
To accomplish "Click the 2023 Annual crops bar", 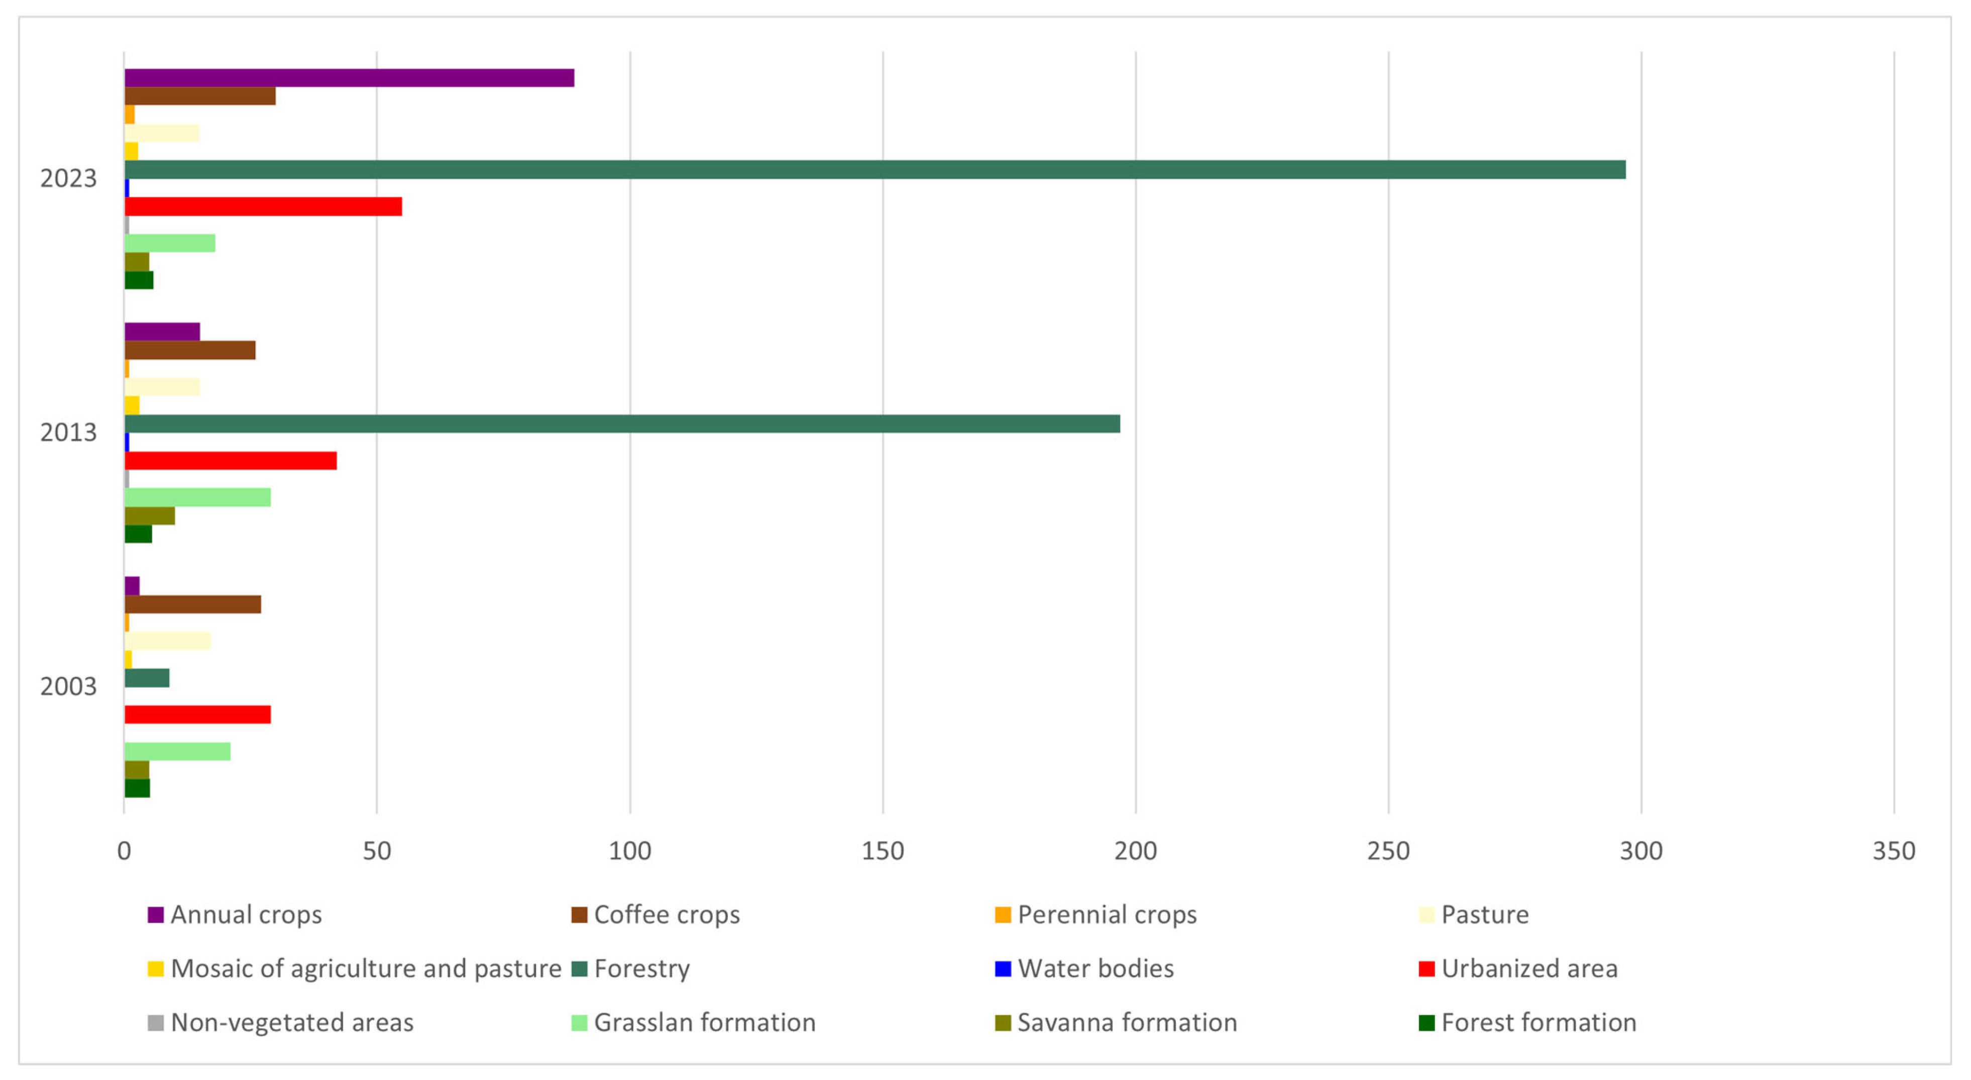I will pyautogui.click(x=349, y=78).
